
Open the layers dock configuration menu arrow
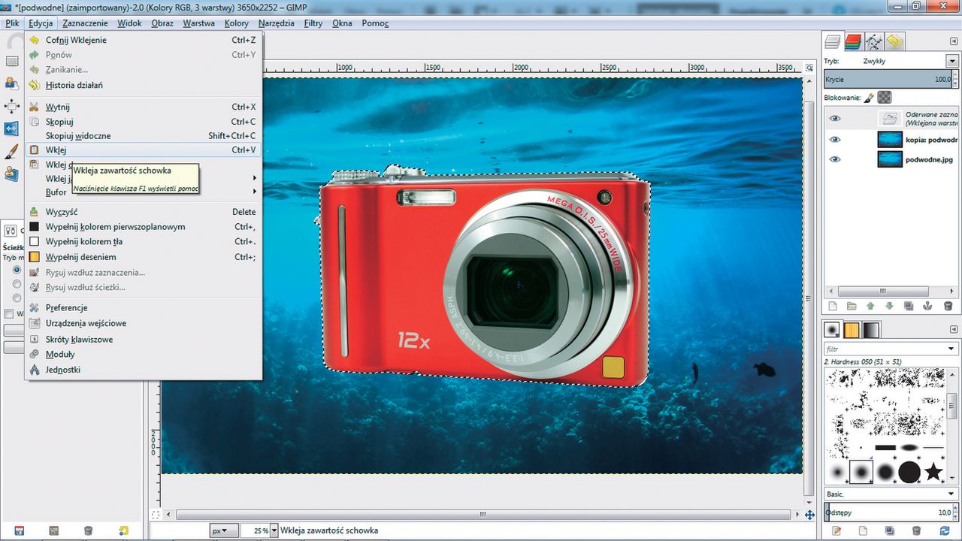[x=952, y=41]
